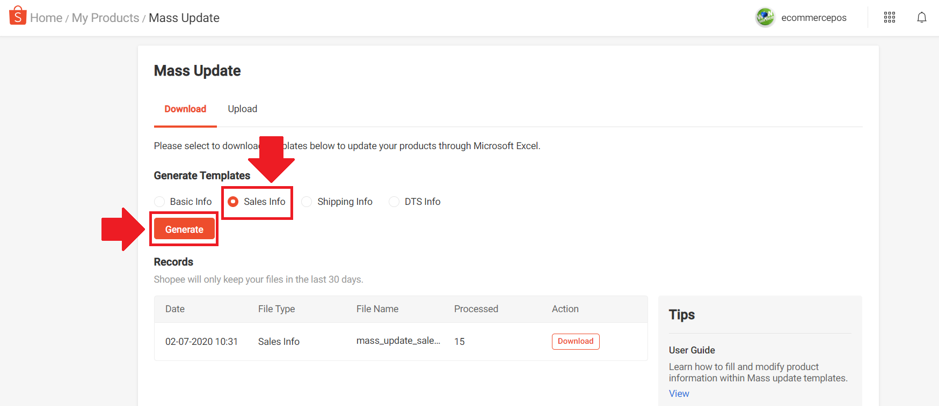Screen dimensions: 939x406
Task: Click the mass_update_sale file name
Action: (398, 341)
